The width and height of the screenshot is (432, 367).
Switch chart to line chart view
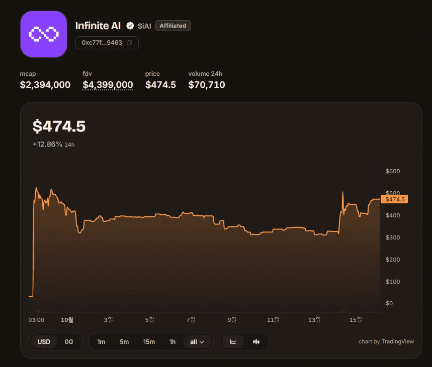(233, 342)
